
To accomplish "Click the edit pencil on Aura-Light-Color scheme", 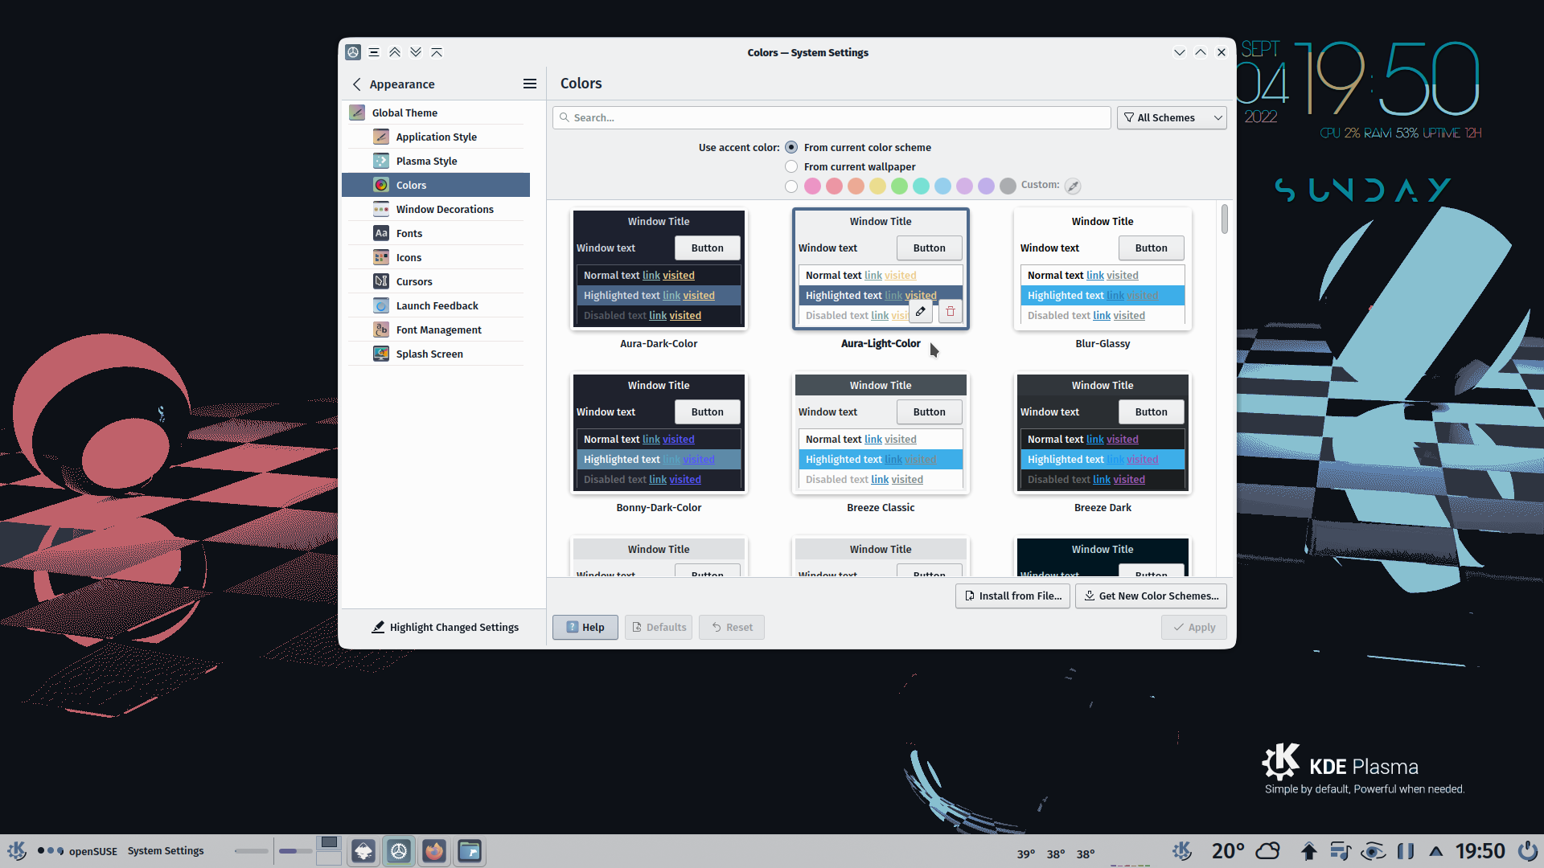I will tap(921, 311).
